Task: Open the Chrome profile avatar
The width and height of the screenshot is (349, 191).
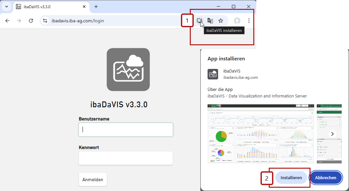Action: tap(237, 21)
